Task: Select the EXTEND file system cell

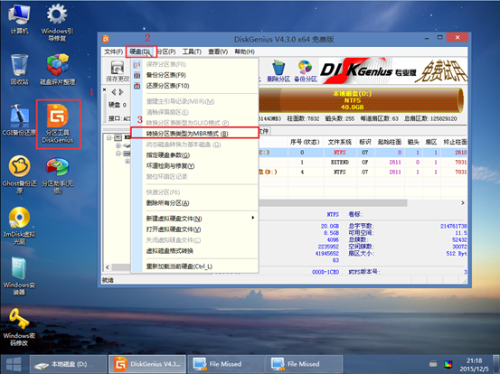Action: pyautogui.click(x=340, y=162)
